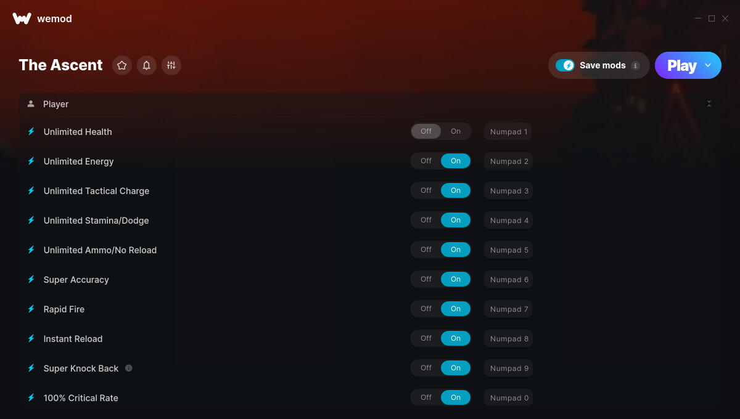Turn off Unlimited Energy

tap(426, 161)
